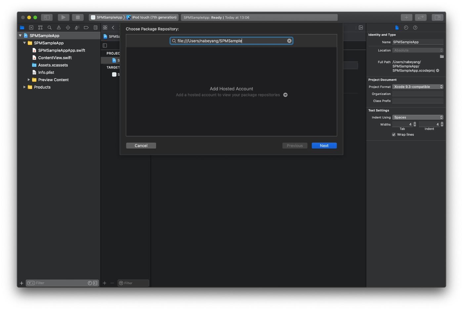
Task: Open the navigator filter options menu
Action: point(31,283)
